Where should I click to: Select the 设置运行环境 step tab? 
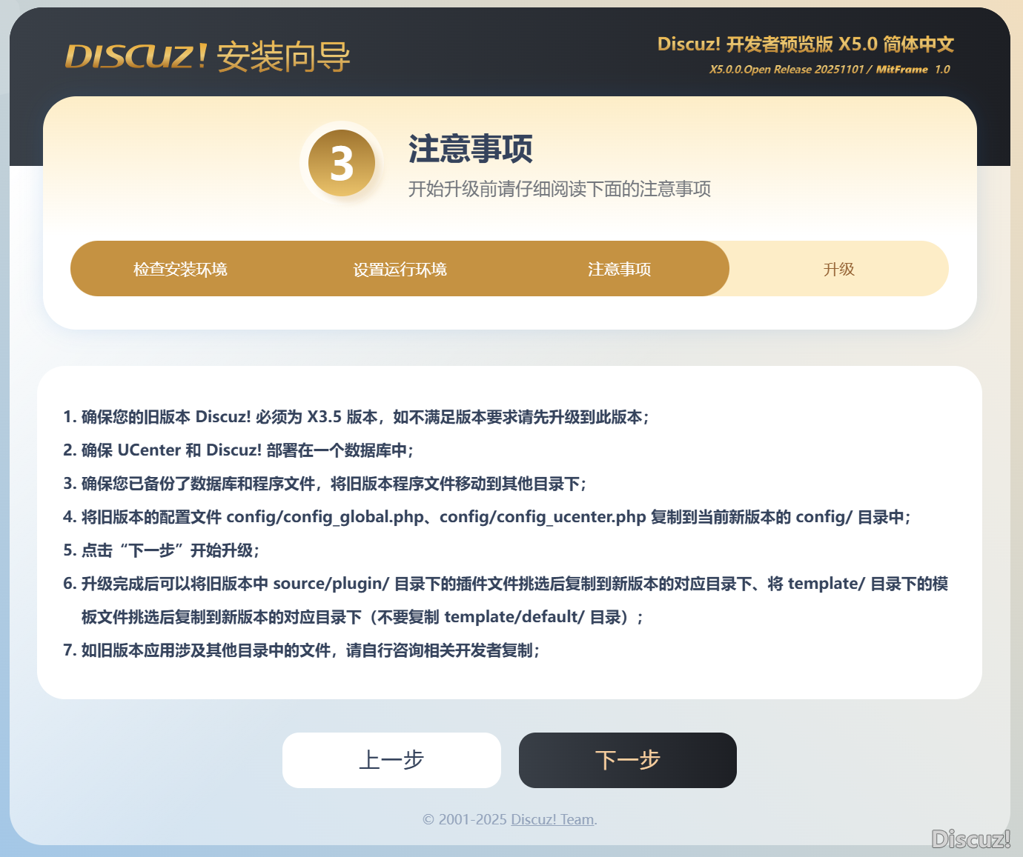pos(399,269)
